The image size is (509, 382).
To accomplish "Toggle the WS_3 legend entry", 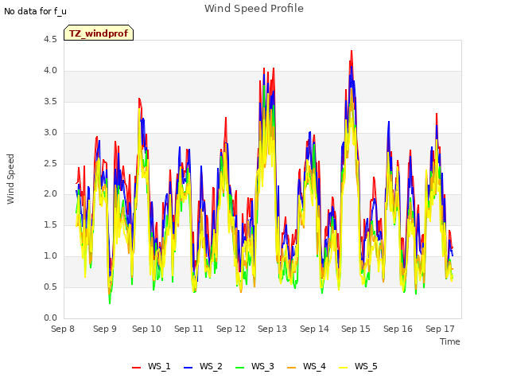I will click(x=254, y=366).
